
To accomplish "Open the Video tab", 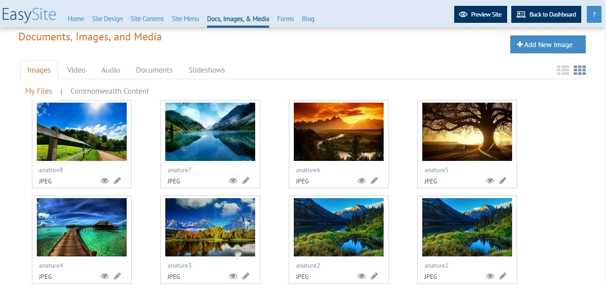I will (76, 70).
